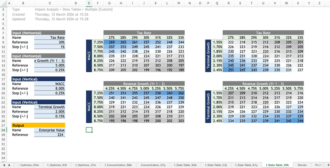330x168 pixels.
Task: Select the f_Data Table_C3j sheet tab
Action: 216,165
